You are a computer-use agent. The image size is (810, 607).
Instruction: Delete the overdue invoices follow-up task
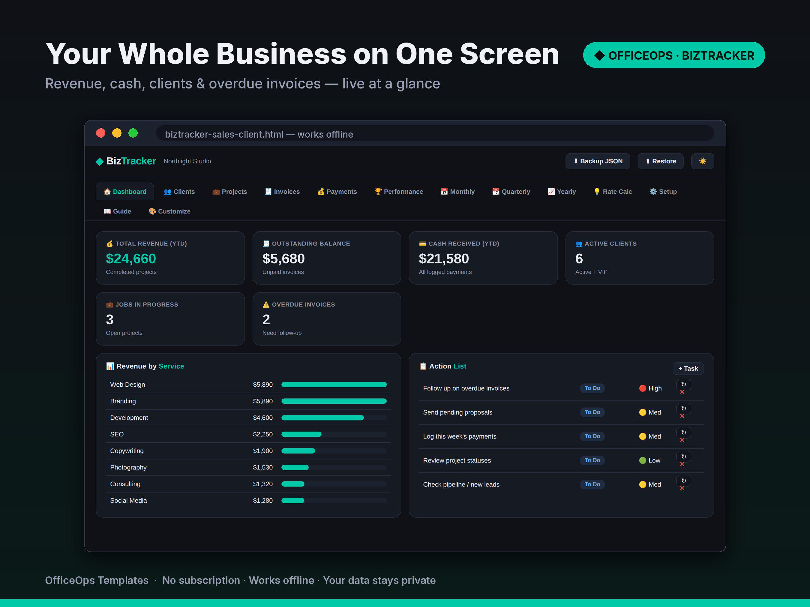click(x=682, y=392)
